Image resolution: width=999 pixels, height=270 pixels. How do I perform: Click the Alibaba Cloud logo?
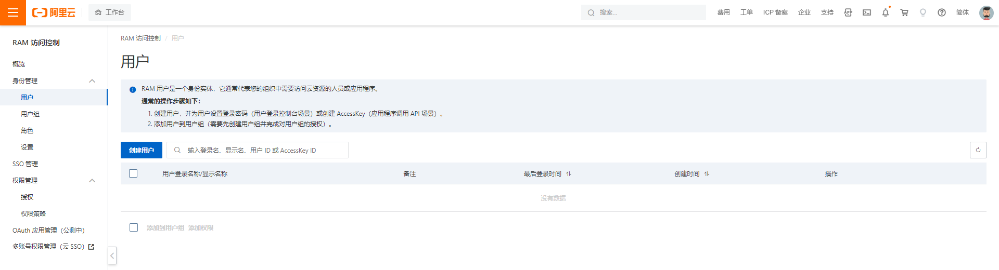coord(54,12)
